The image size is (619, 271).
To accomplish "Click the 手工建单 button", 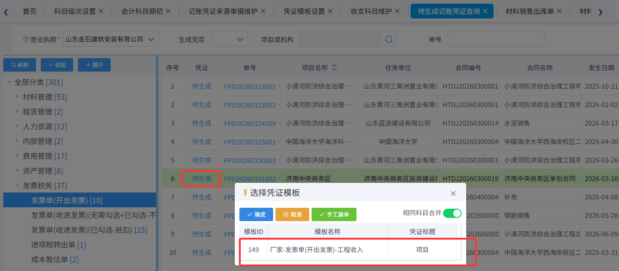I will click(x=334, y=215).
